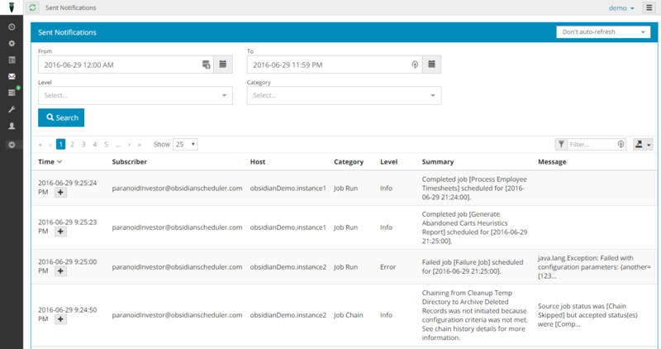Open the hamburger menu at top right
The image size is (661, 349).
[649, 7]
